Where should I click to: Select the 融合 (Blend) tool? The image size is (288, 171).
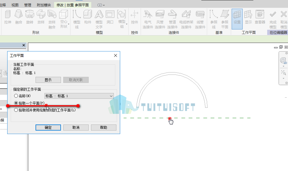18,17
